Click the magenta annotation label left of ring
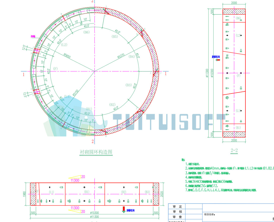Screen dimensions: 274x222 pyautogui.click(x=33, y=37)
